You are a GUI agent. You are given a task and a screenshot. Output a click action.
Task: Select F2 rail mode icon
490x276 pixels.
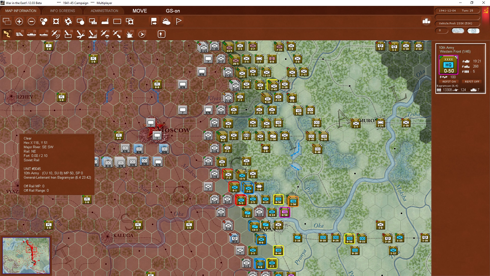[x=19, y=34]
